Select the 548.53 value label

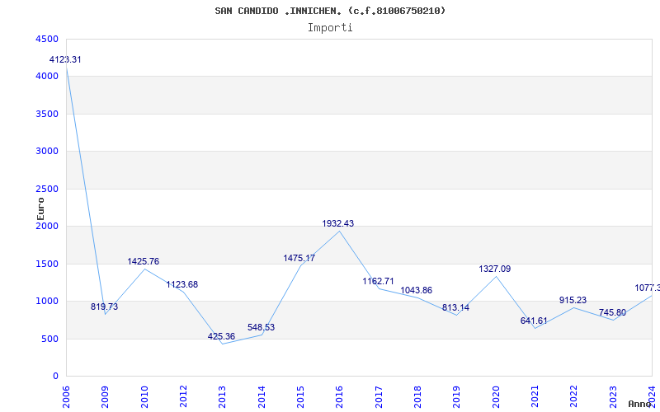pyautogui.click(x=261, y=327)
